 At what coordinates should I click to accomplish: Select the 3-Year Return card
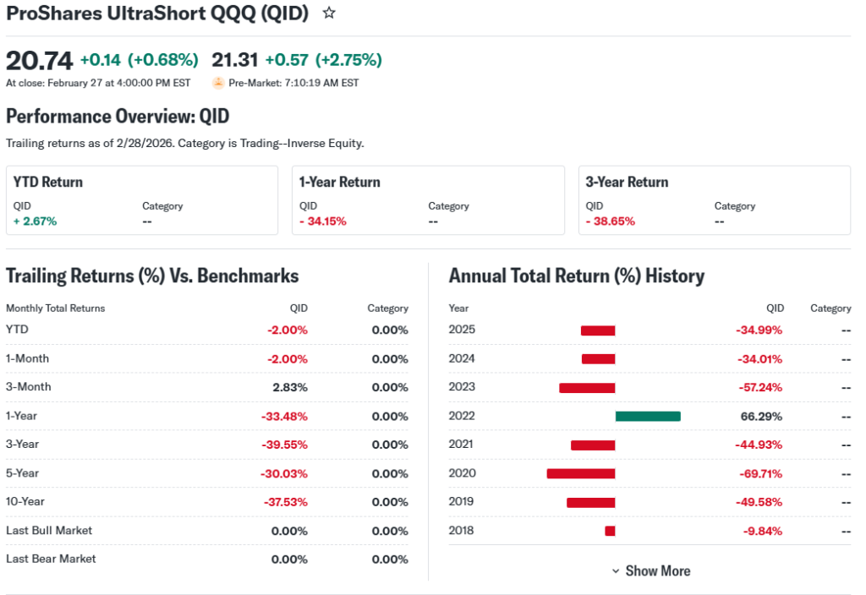(714, 200)
